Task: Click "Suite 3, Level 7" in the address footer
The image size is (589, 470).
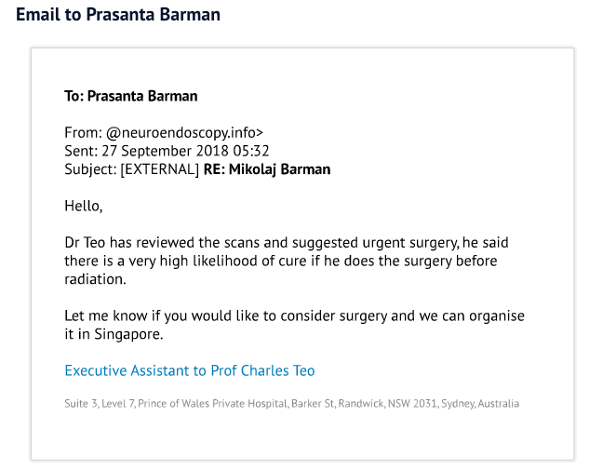Action: 99,404
